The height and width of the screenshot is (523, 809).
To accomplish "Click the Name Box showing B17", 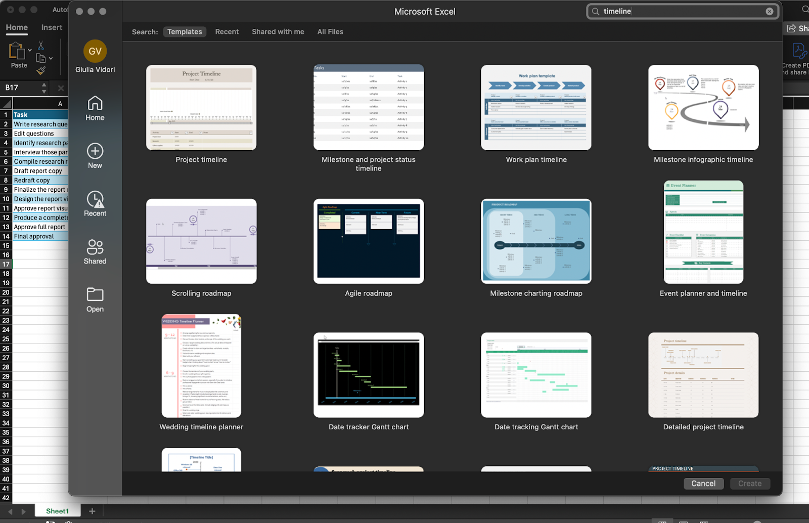I will pyautogui.click(x=20, y=88).
